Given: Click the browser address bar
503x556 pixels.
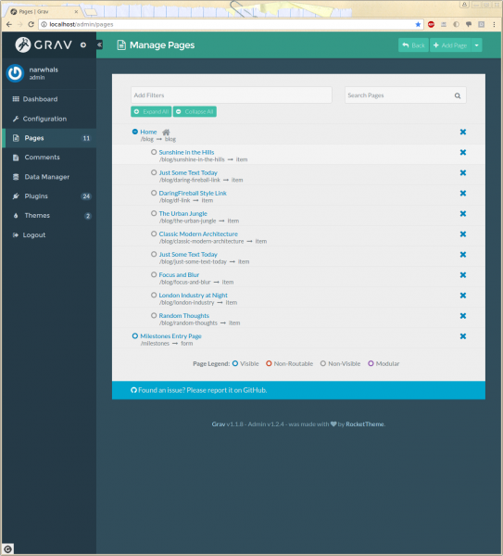Looking at the screenshot, I should pyautogui.click(x=231, y=24).
